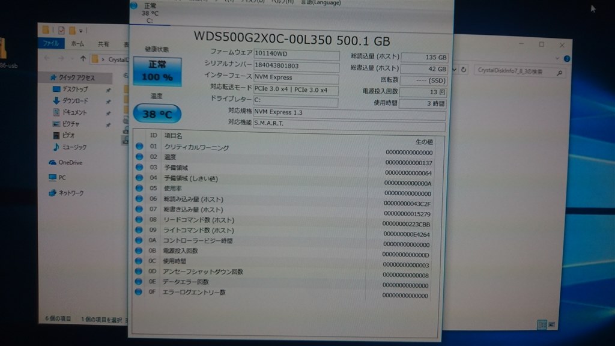
Task: Click raw value 00000000E4264
Action: click(x=407, y=234)
